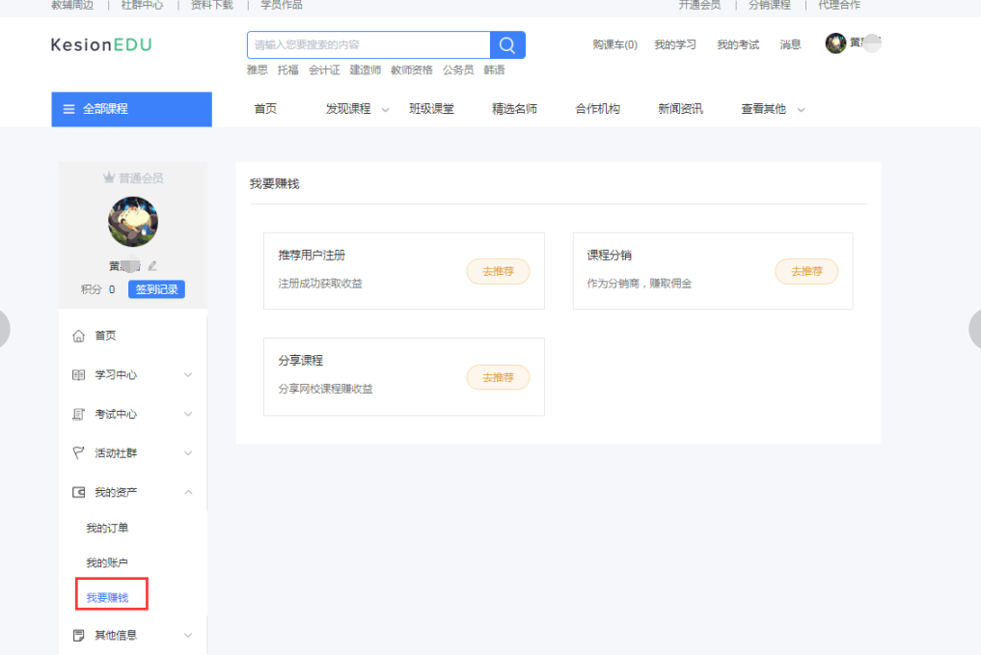Click hot keyword 会计证
The width and height of the screenshot is (981, 655).
324,70
